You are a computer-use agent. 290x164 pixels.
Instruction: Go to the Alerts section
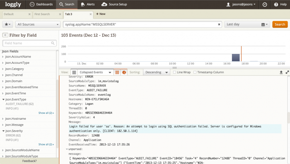point(88,4)
